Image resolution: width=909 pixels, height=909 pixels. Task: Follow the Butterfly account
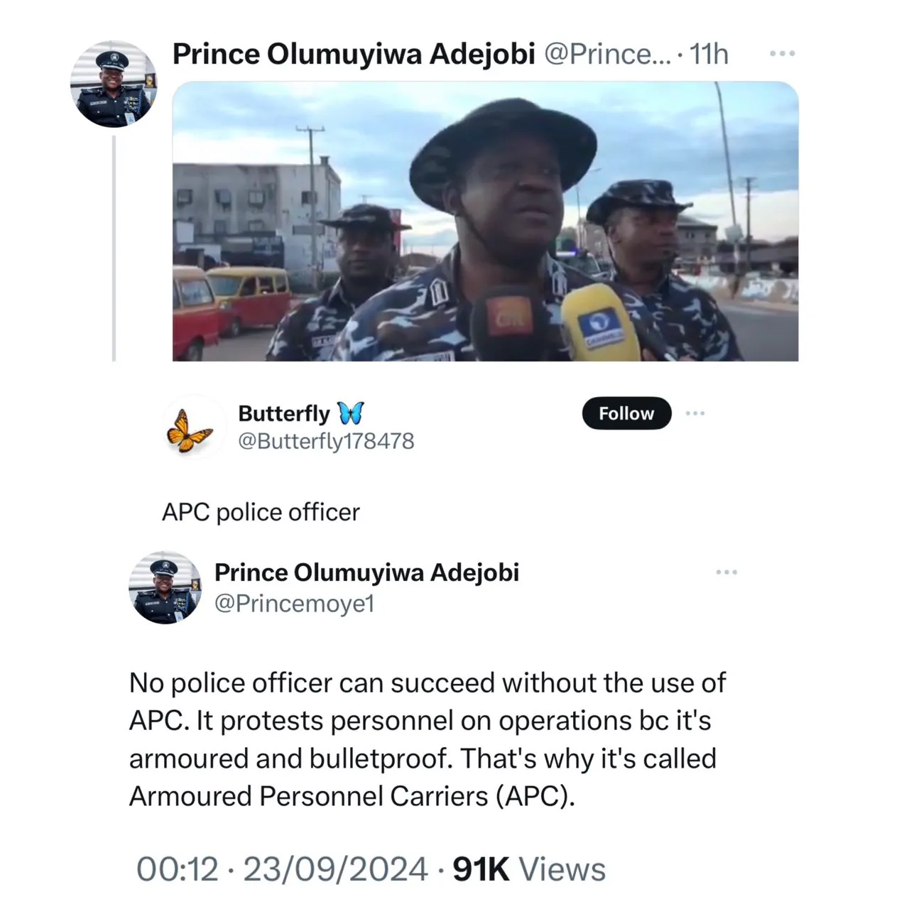[626, 413]
